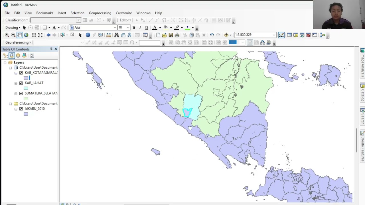
Task: Select the Measure ruler tool
Action: [x=108, y=35]
